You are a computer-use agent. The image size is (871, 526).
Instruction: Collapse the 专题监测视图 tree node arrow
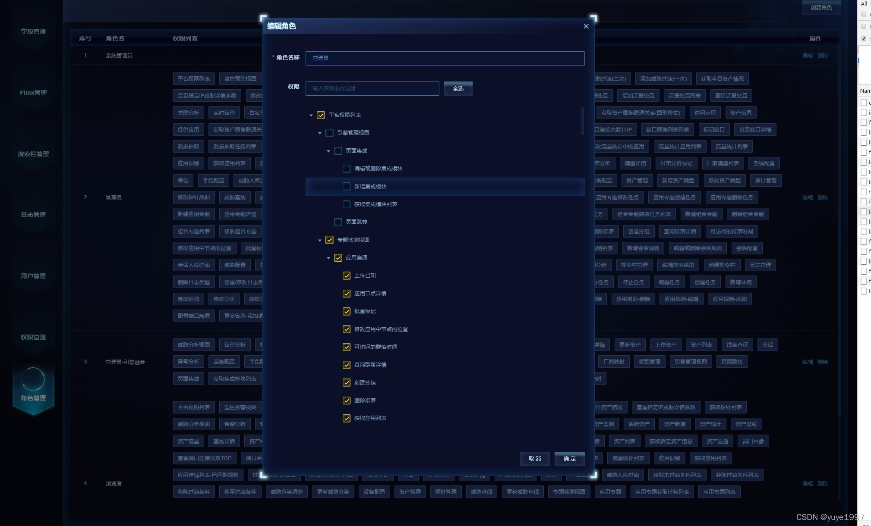click(320, 241)
